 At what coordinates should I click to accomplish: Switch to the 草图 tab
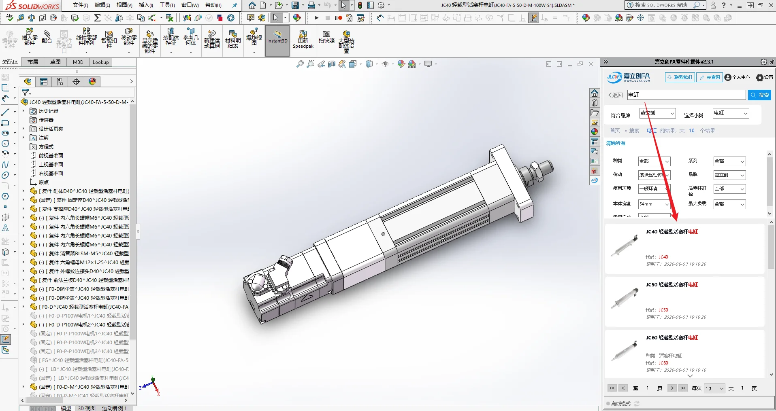[55, 62]
